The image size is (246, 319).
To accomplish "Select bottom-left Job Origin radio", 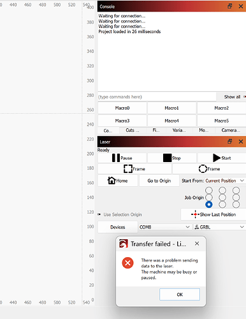I will point(209,205).
